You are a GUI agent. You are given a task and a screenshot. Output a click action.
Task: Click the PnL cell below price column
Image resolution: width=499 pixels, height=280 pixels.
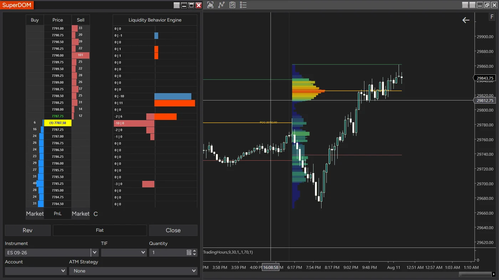pyautogui.click(x=58, y=214)
